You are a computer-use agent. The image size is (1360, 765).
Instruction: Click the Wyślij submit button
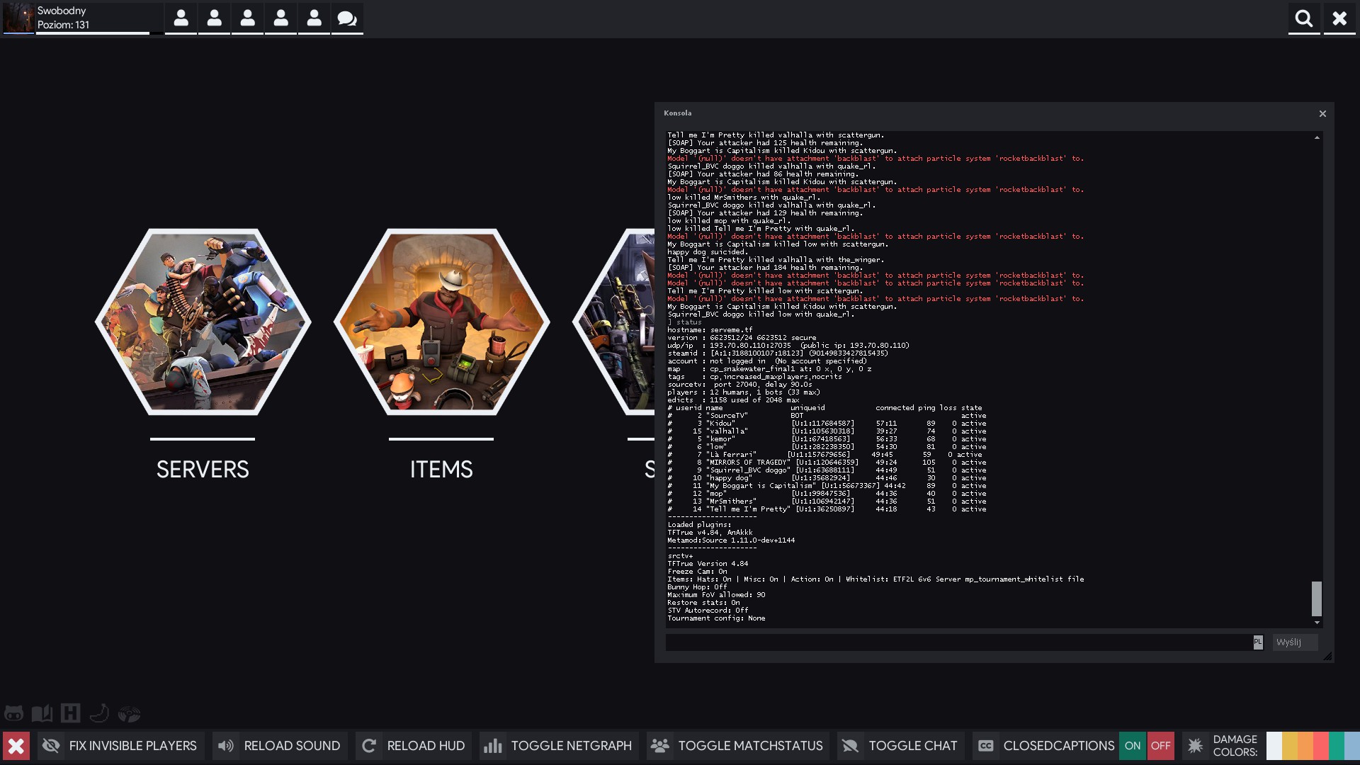pos(1295,642)
